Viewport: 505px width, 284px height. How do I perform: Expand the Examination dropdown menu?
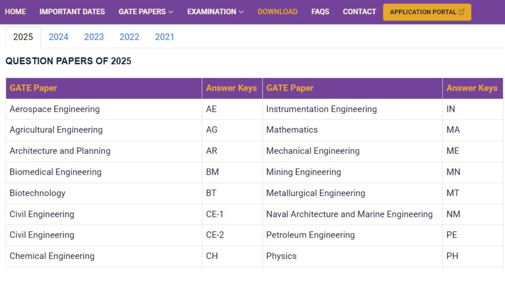coord(215,12)
